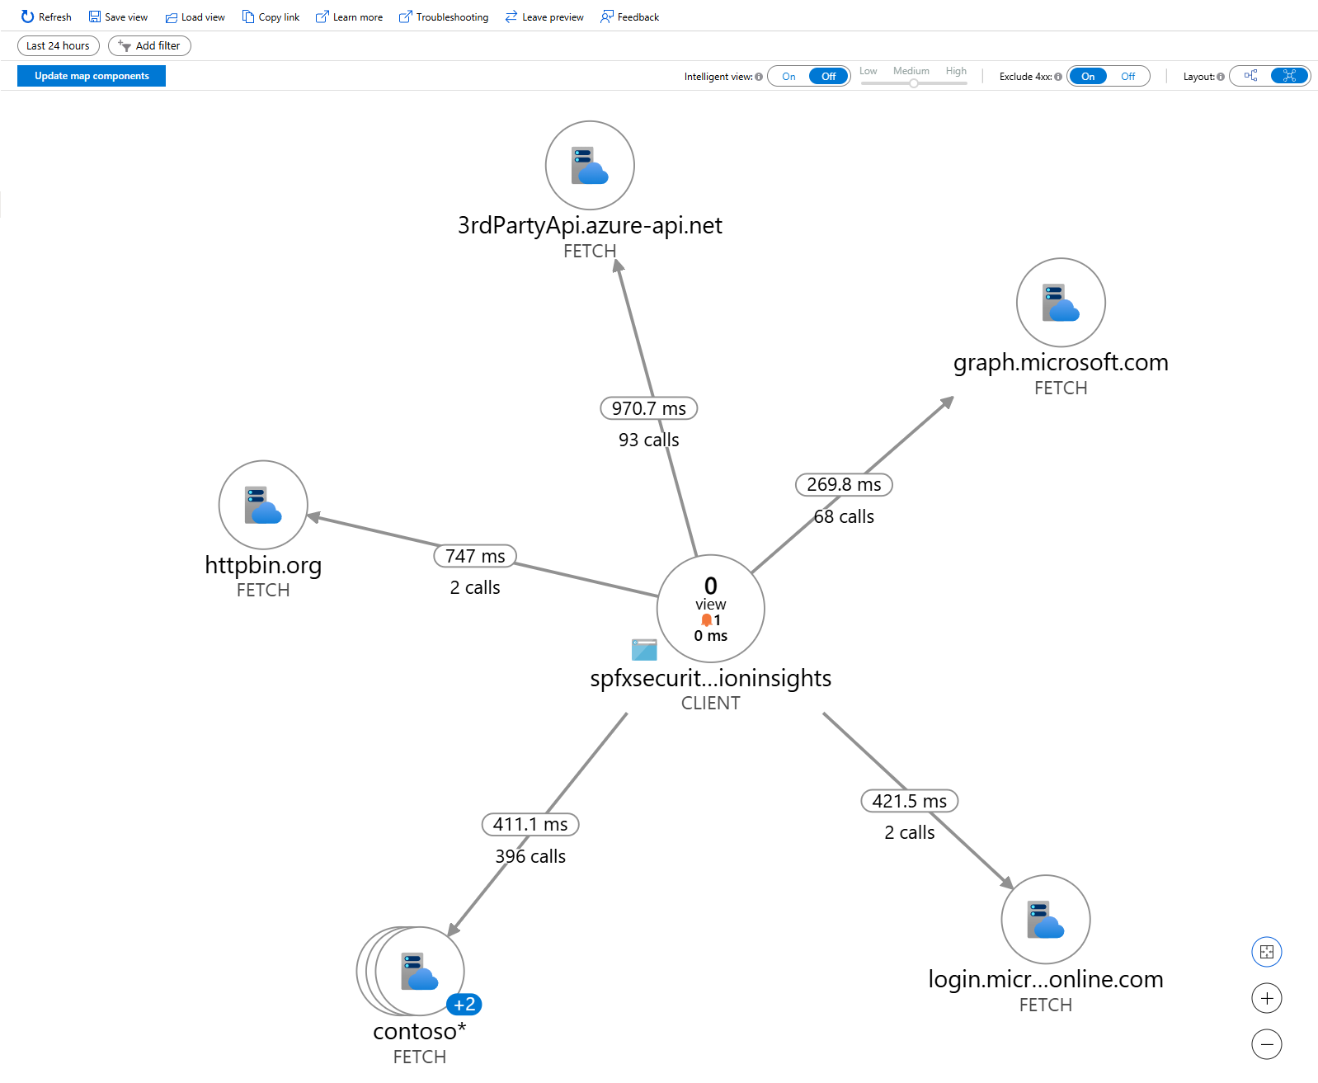Viewport: 1318px width, 1083px height.
Task: Set Exclude 4xx to On
Action: coord(1088,77)
